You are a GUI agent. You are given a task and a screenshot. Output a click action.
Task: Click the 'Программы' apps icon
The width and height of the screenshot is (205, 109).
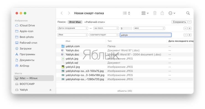(x=17, y=54)
